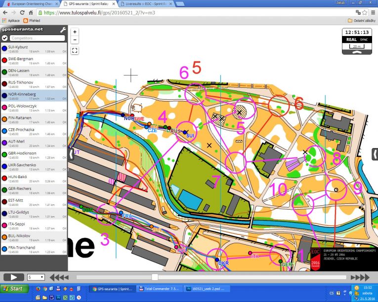Select NOR-Kinneberg highlighted competitor row
Viewport: 378px width, 302px height.
(34, 96)
